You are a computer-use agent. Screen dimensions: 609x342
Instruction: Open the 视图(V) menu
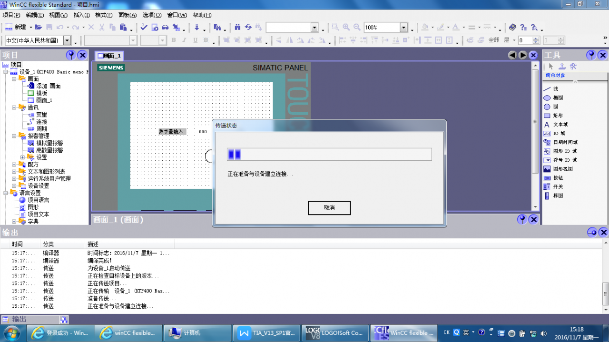coord(59,15)
